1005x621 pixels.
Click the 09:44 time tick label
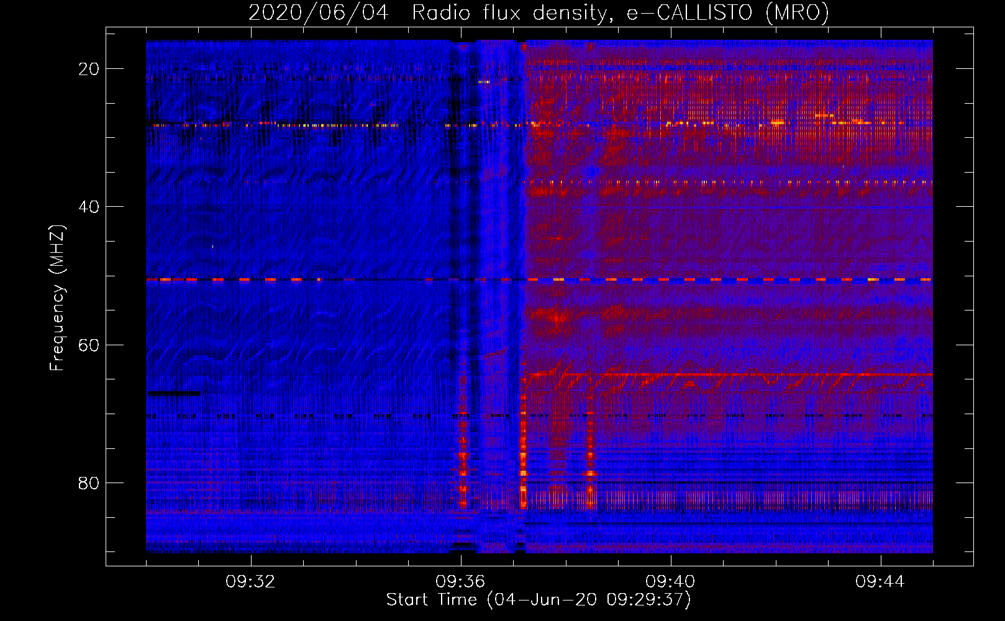tap(881, 582)
